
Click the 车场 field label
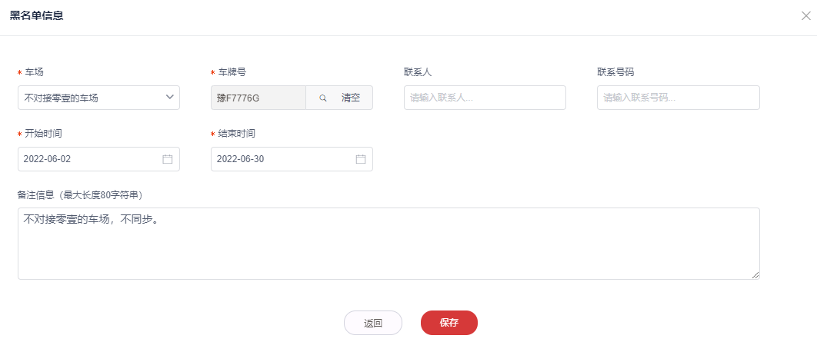34,72
